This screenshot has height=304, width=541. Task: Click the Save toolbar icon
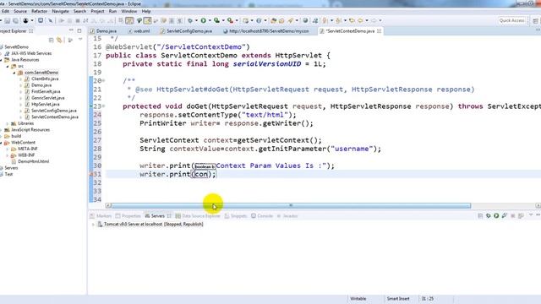click(x=8, y=20)
